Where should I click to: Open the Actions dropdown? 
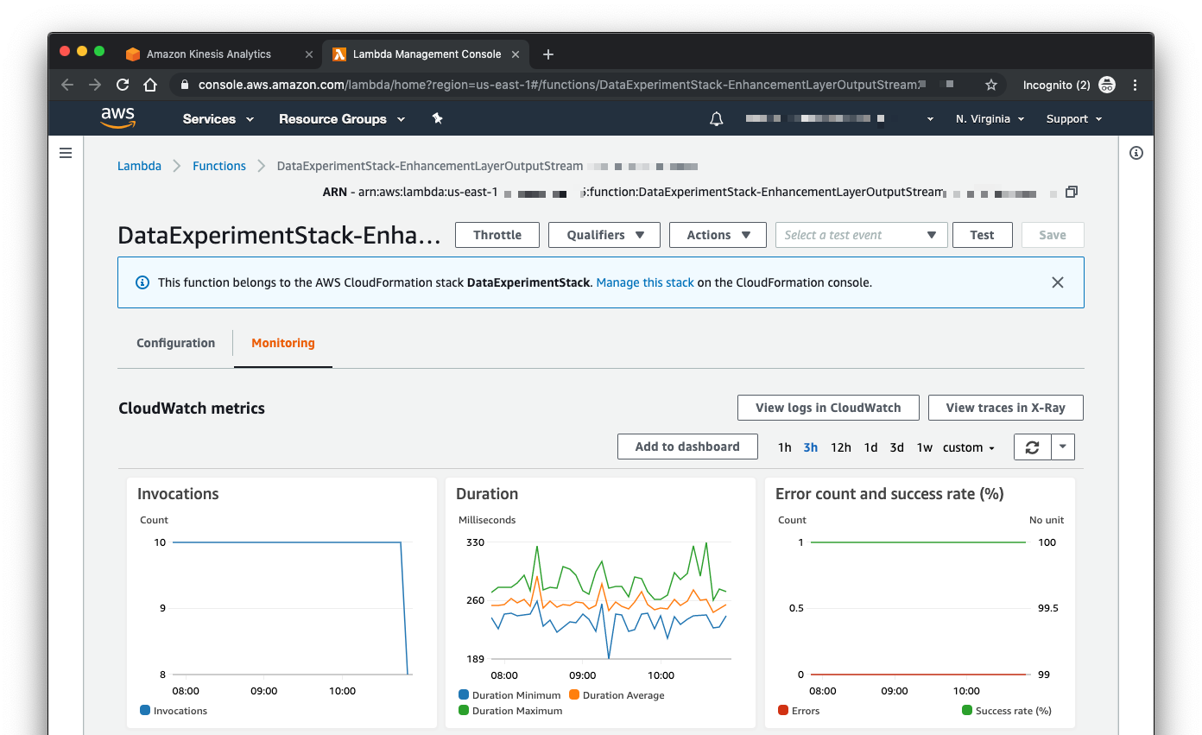718,235
